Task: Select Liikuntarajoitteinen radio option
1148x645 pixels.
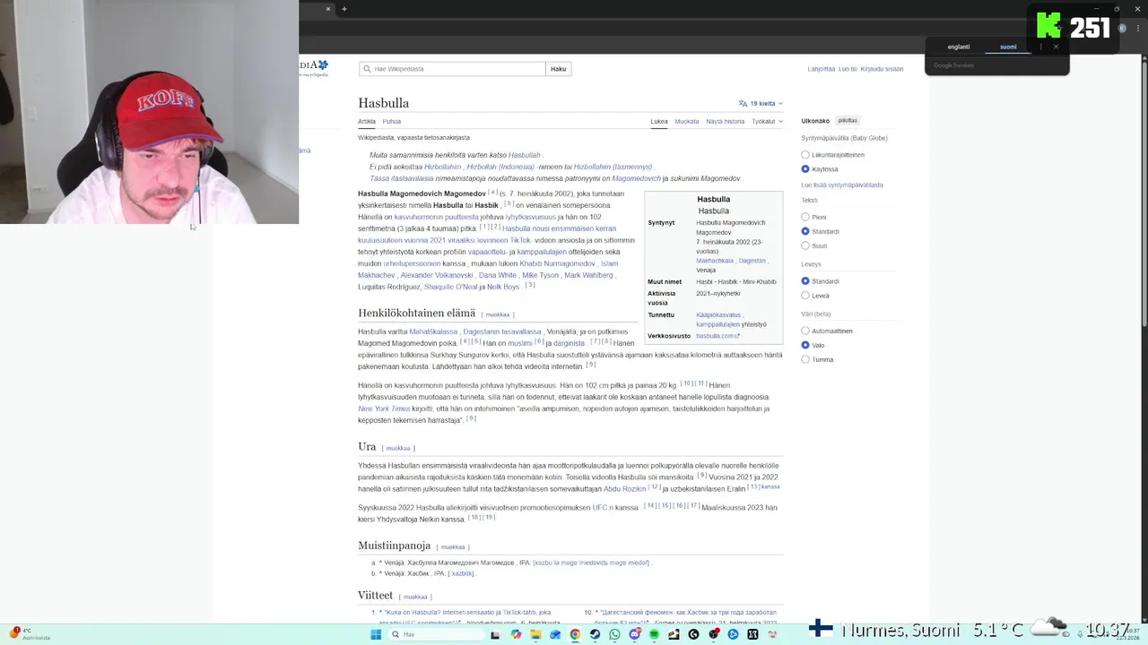Action: [x=805, y=155]
